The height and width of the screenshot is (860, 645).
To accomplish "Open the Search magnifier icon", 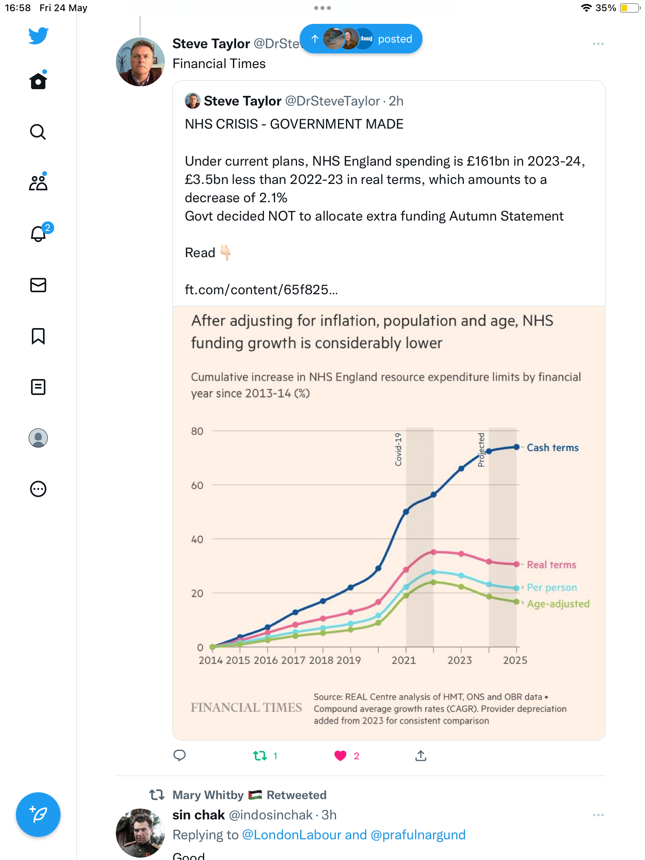I will pyautogui.click(x=38, y=132).
